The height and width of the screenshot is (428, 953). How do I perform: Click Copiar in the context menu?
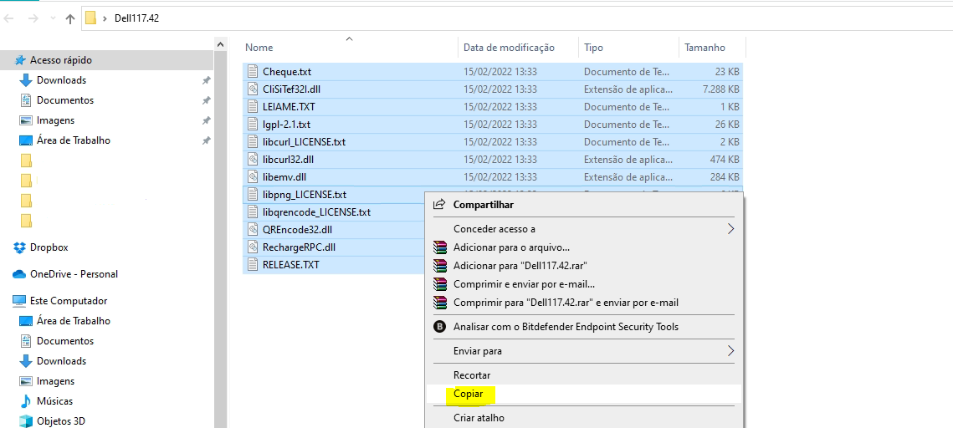tap(468, 394)
